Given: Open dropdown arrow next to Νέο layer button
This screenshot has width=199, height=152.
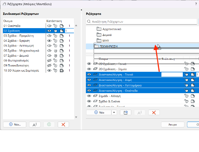Looking at the screenshot, I should coord(114,112).
